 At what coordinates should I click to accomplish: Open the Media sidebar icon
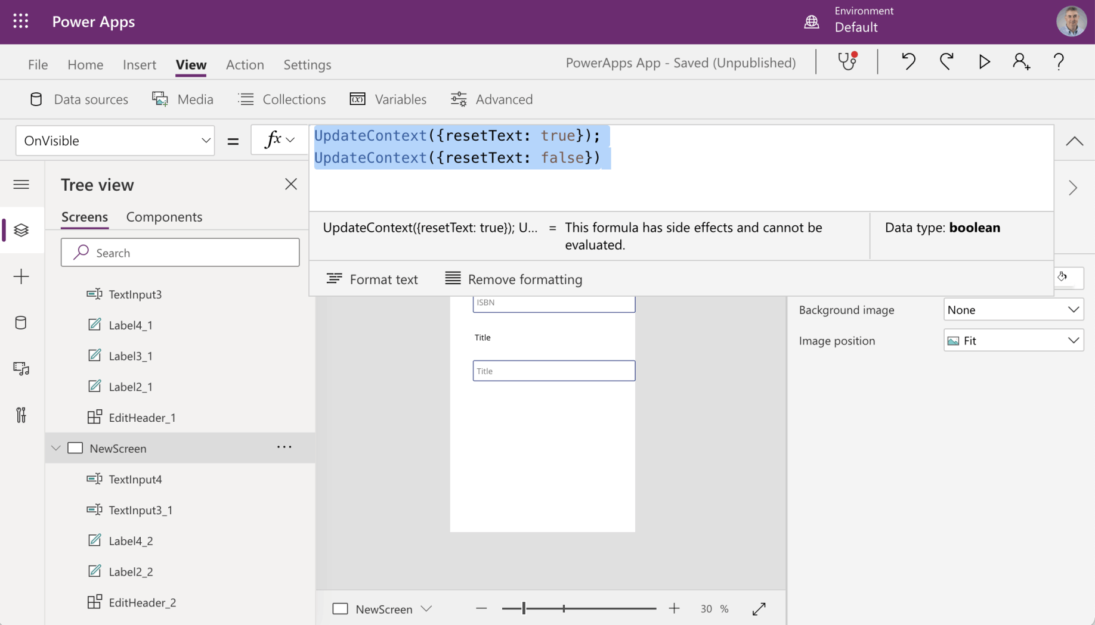pos(21,369)
